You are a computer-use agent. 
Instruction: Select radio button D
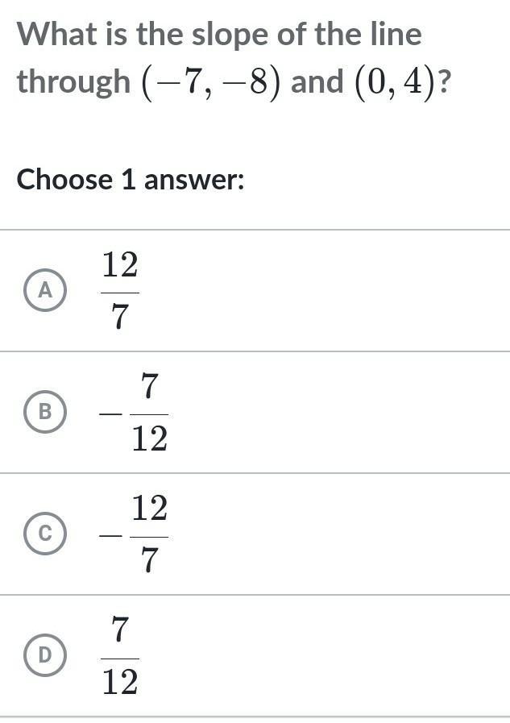pos(46,655)
